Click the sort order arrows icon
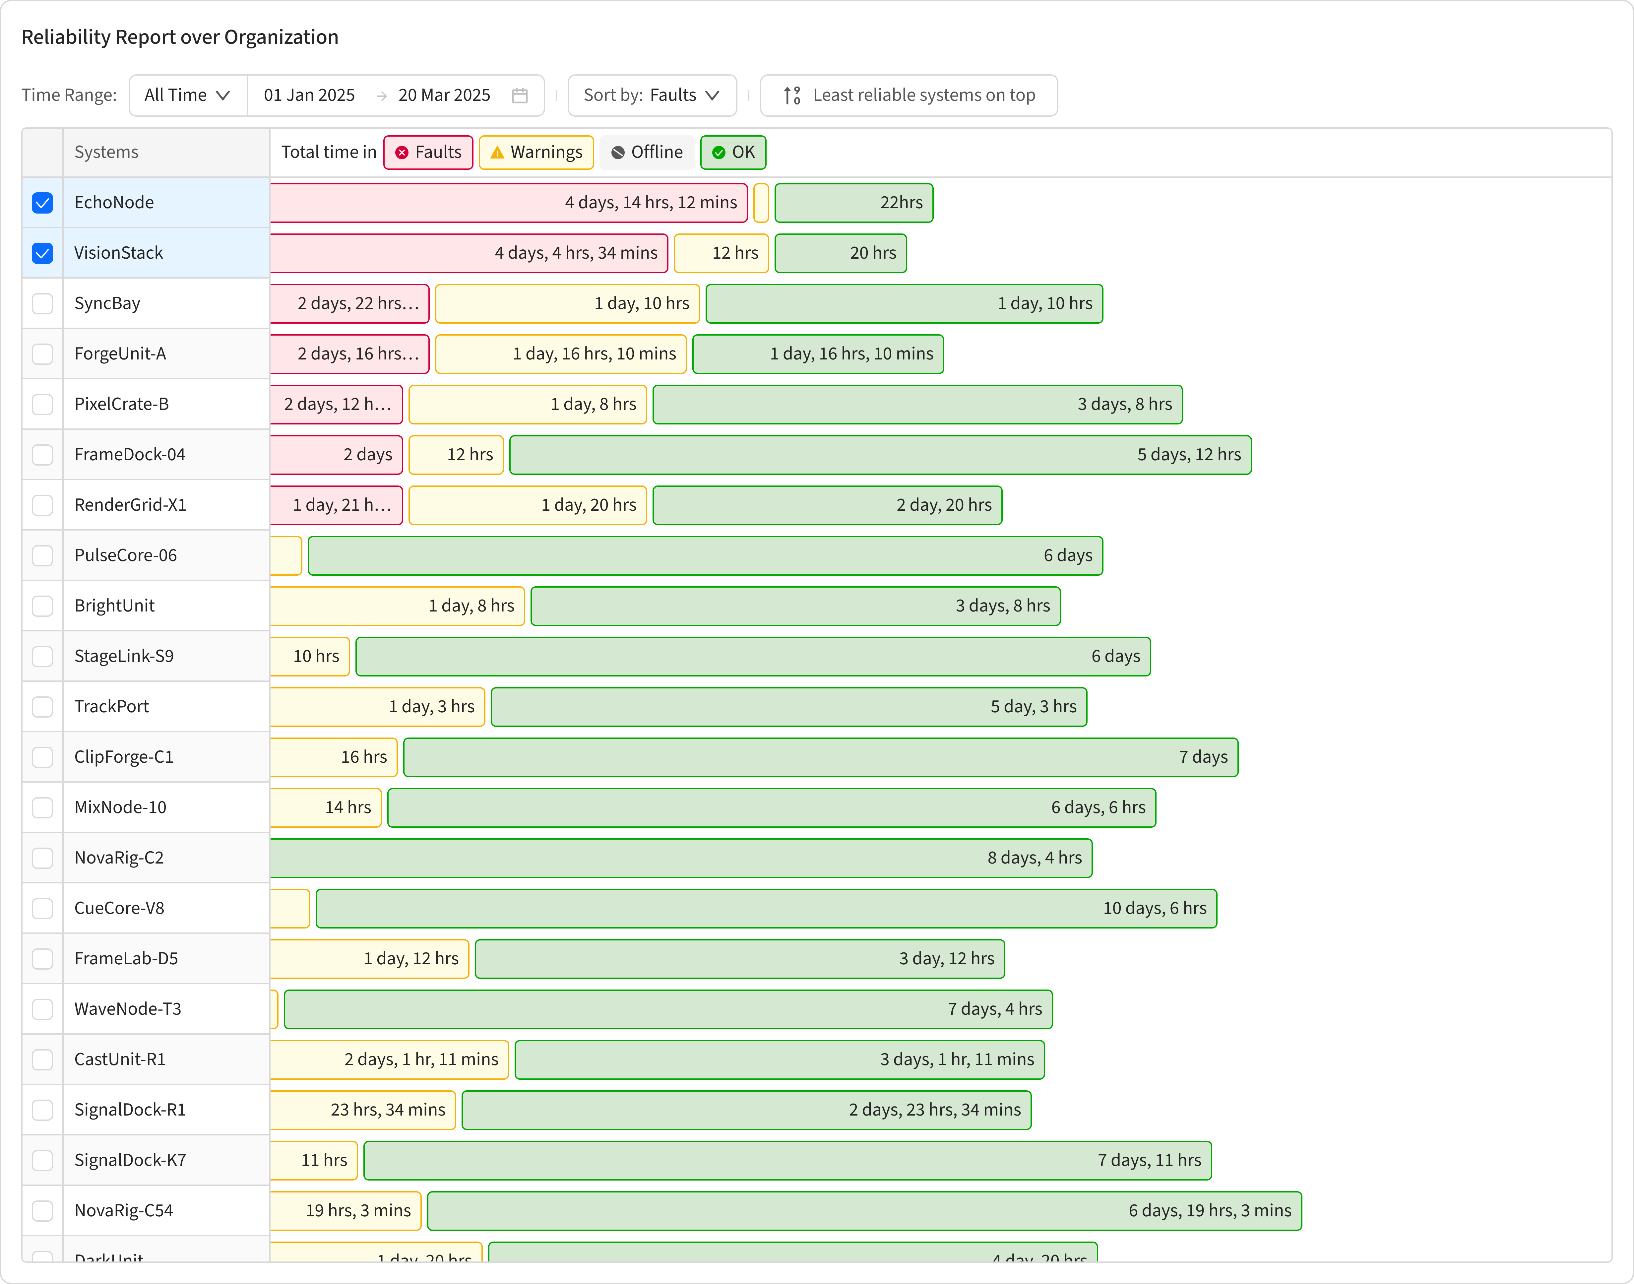Image resolution: width=1634 pixels, height=1284 pixels. coord(791,96)
